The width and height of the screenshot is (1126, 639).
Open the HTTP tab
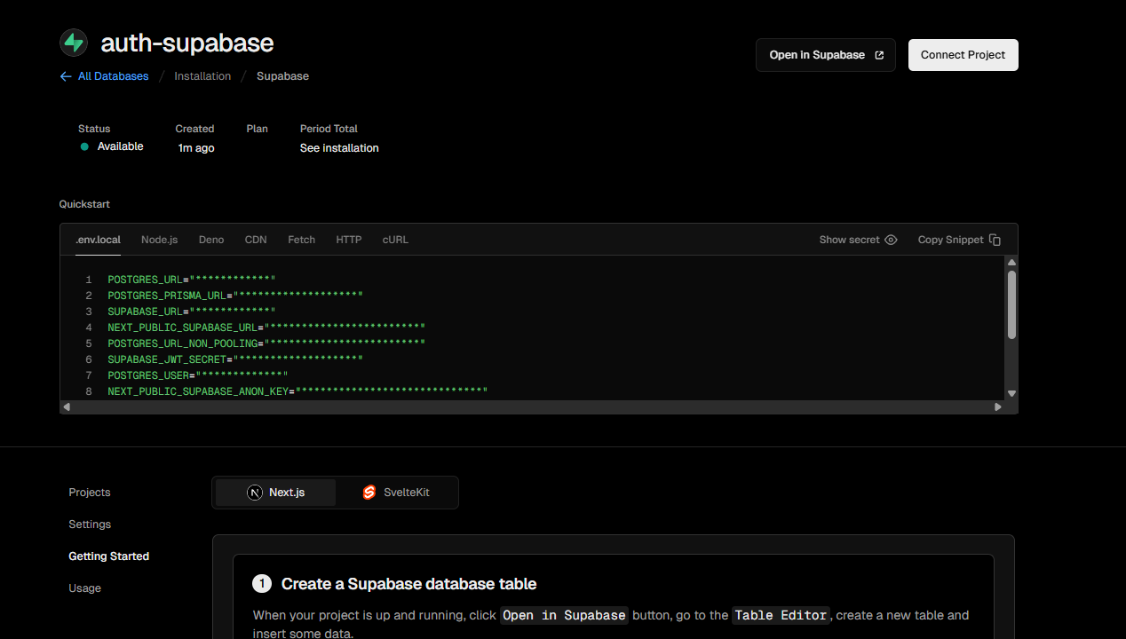[x=349, y=240]
